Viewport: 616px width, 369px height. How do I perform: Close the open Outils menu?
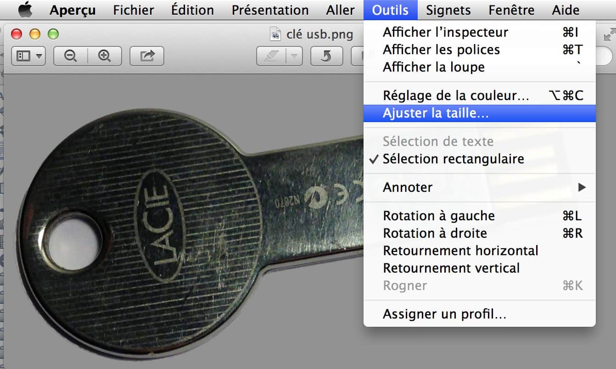tap(391, 10)
